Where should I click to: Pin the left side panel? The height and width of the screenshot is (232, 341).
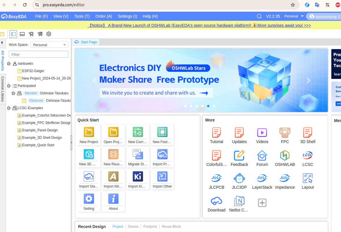pyautogui.click(x=2, y=43)
